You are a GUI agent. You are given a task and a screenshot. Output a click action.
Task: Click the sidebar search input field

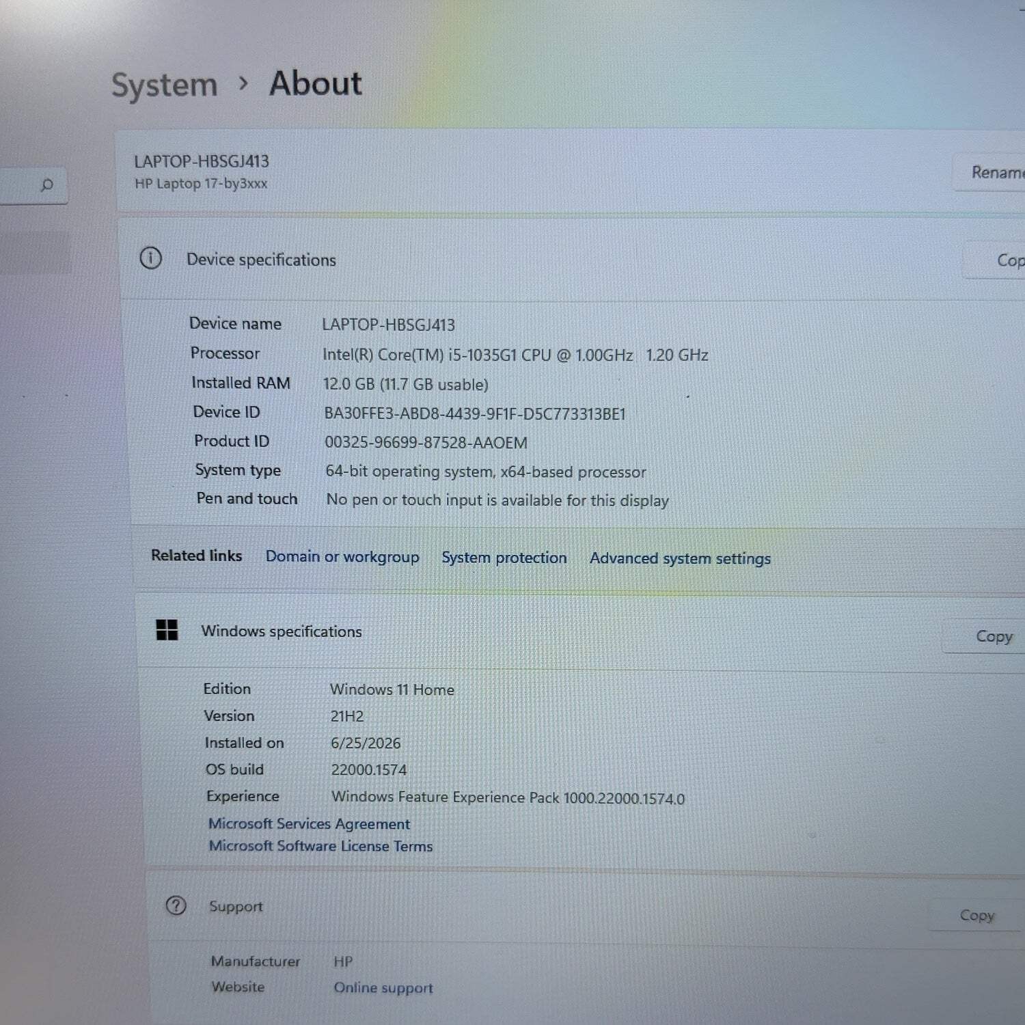click(33, 185)
